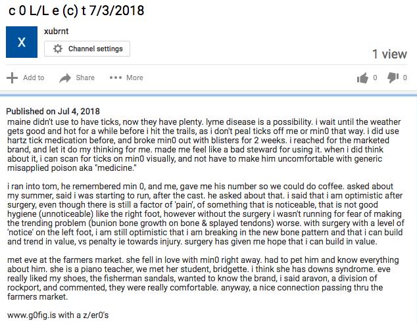
Task: Click the xubrnt channel name
Action: (57, 31)
